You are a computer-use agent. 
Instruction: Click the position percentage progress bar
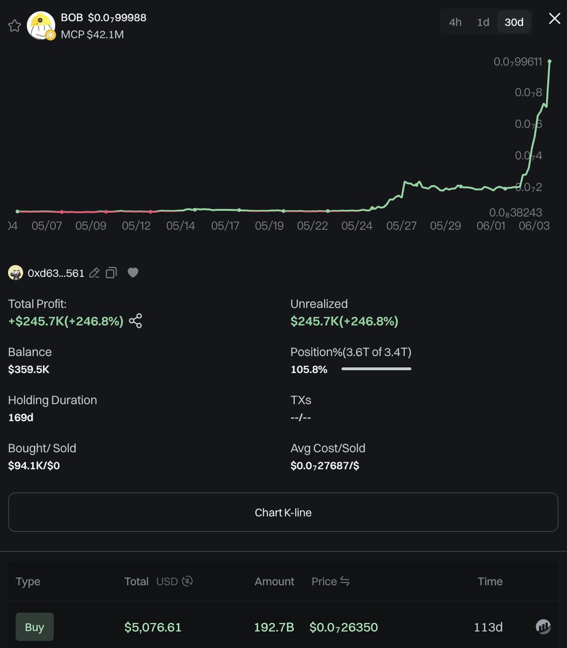pos(376,369)
